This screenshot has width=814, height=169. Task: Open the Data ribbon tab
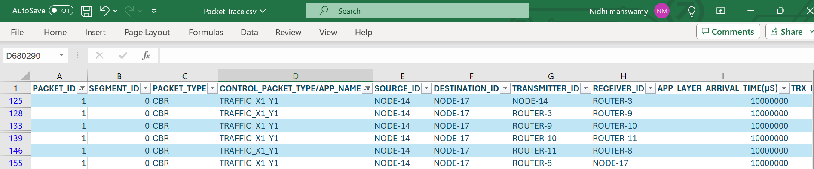249,32
